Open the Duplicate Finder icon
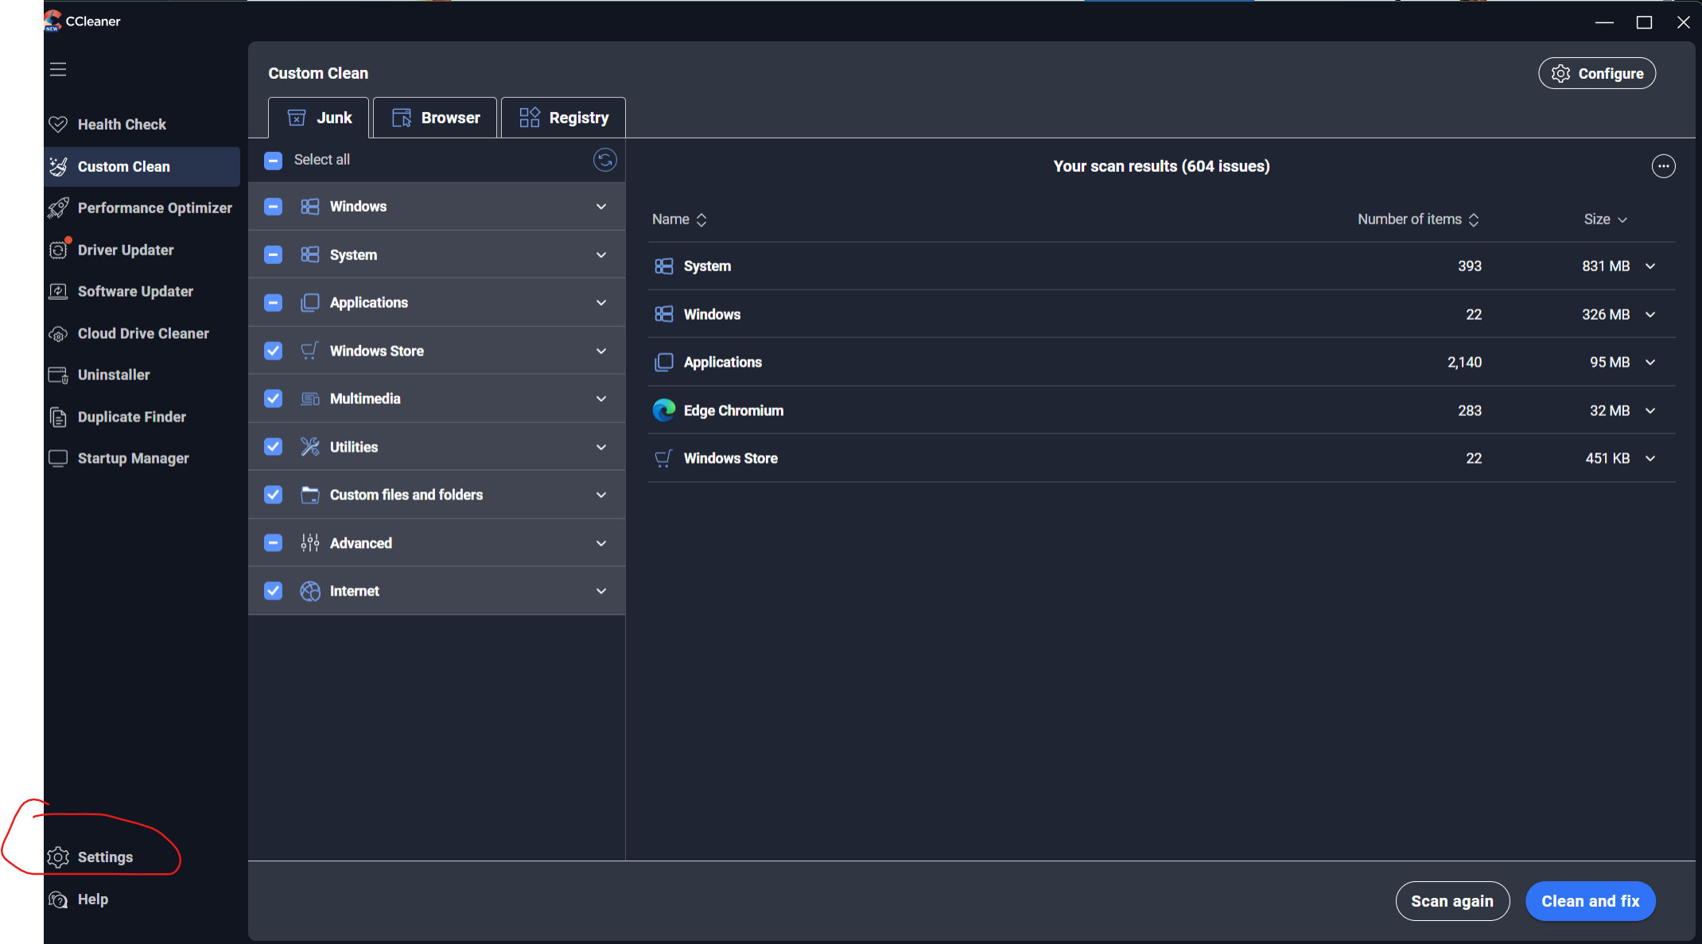 coord(58,417)
